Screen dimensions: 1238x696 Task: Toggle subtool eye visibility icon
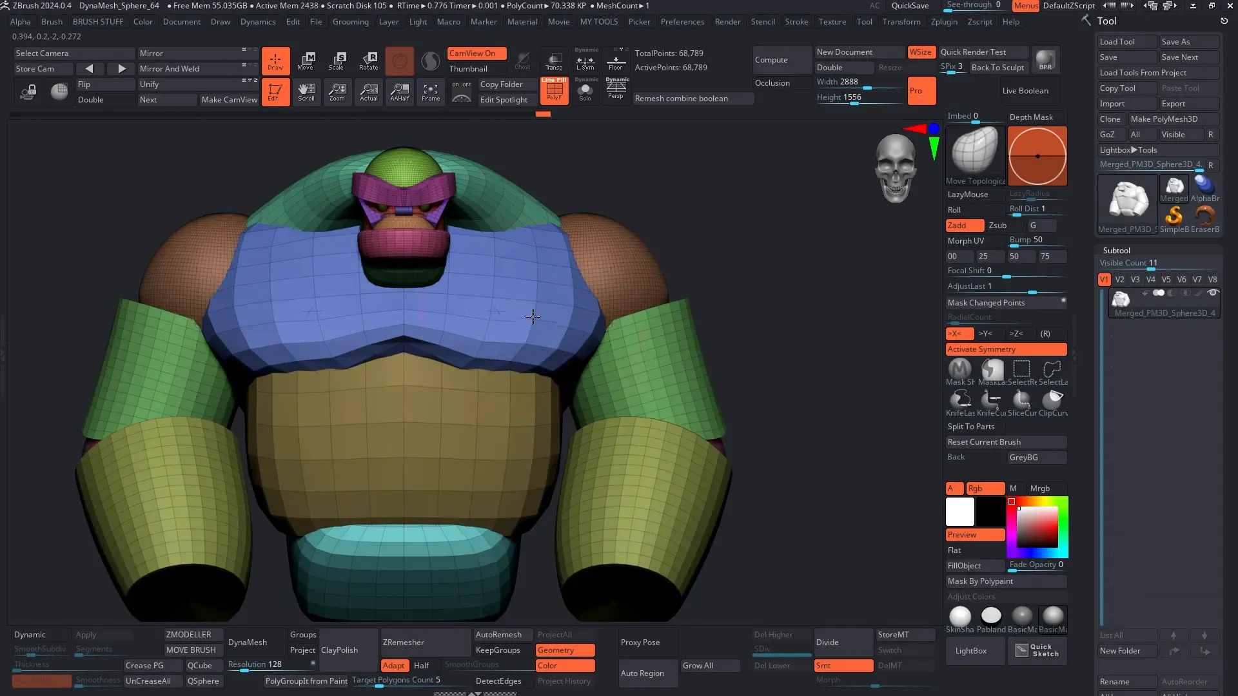1213,293
